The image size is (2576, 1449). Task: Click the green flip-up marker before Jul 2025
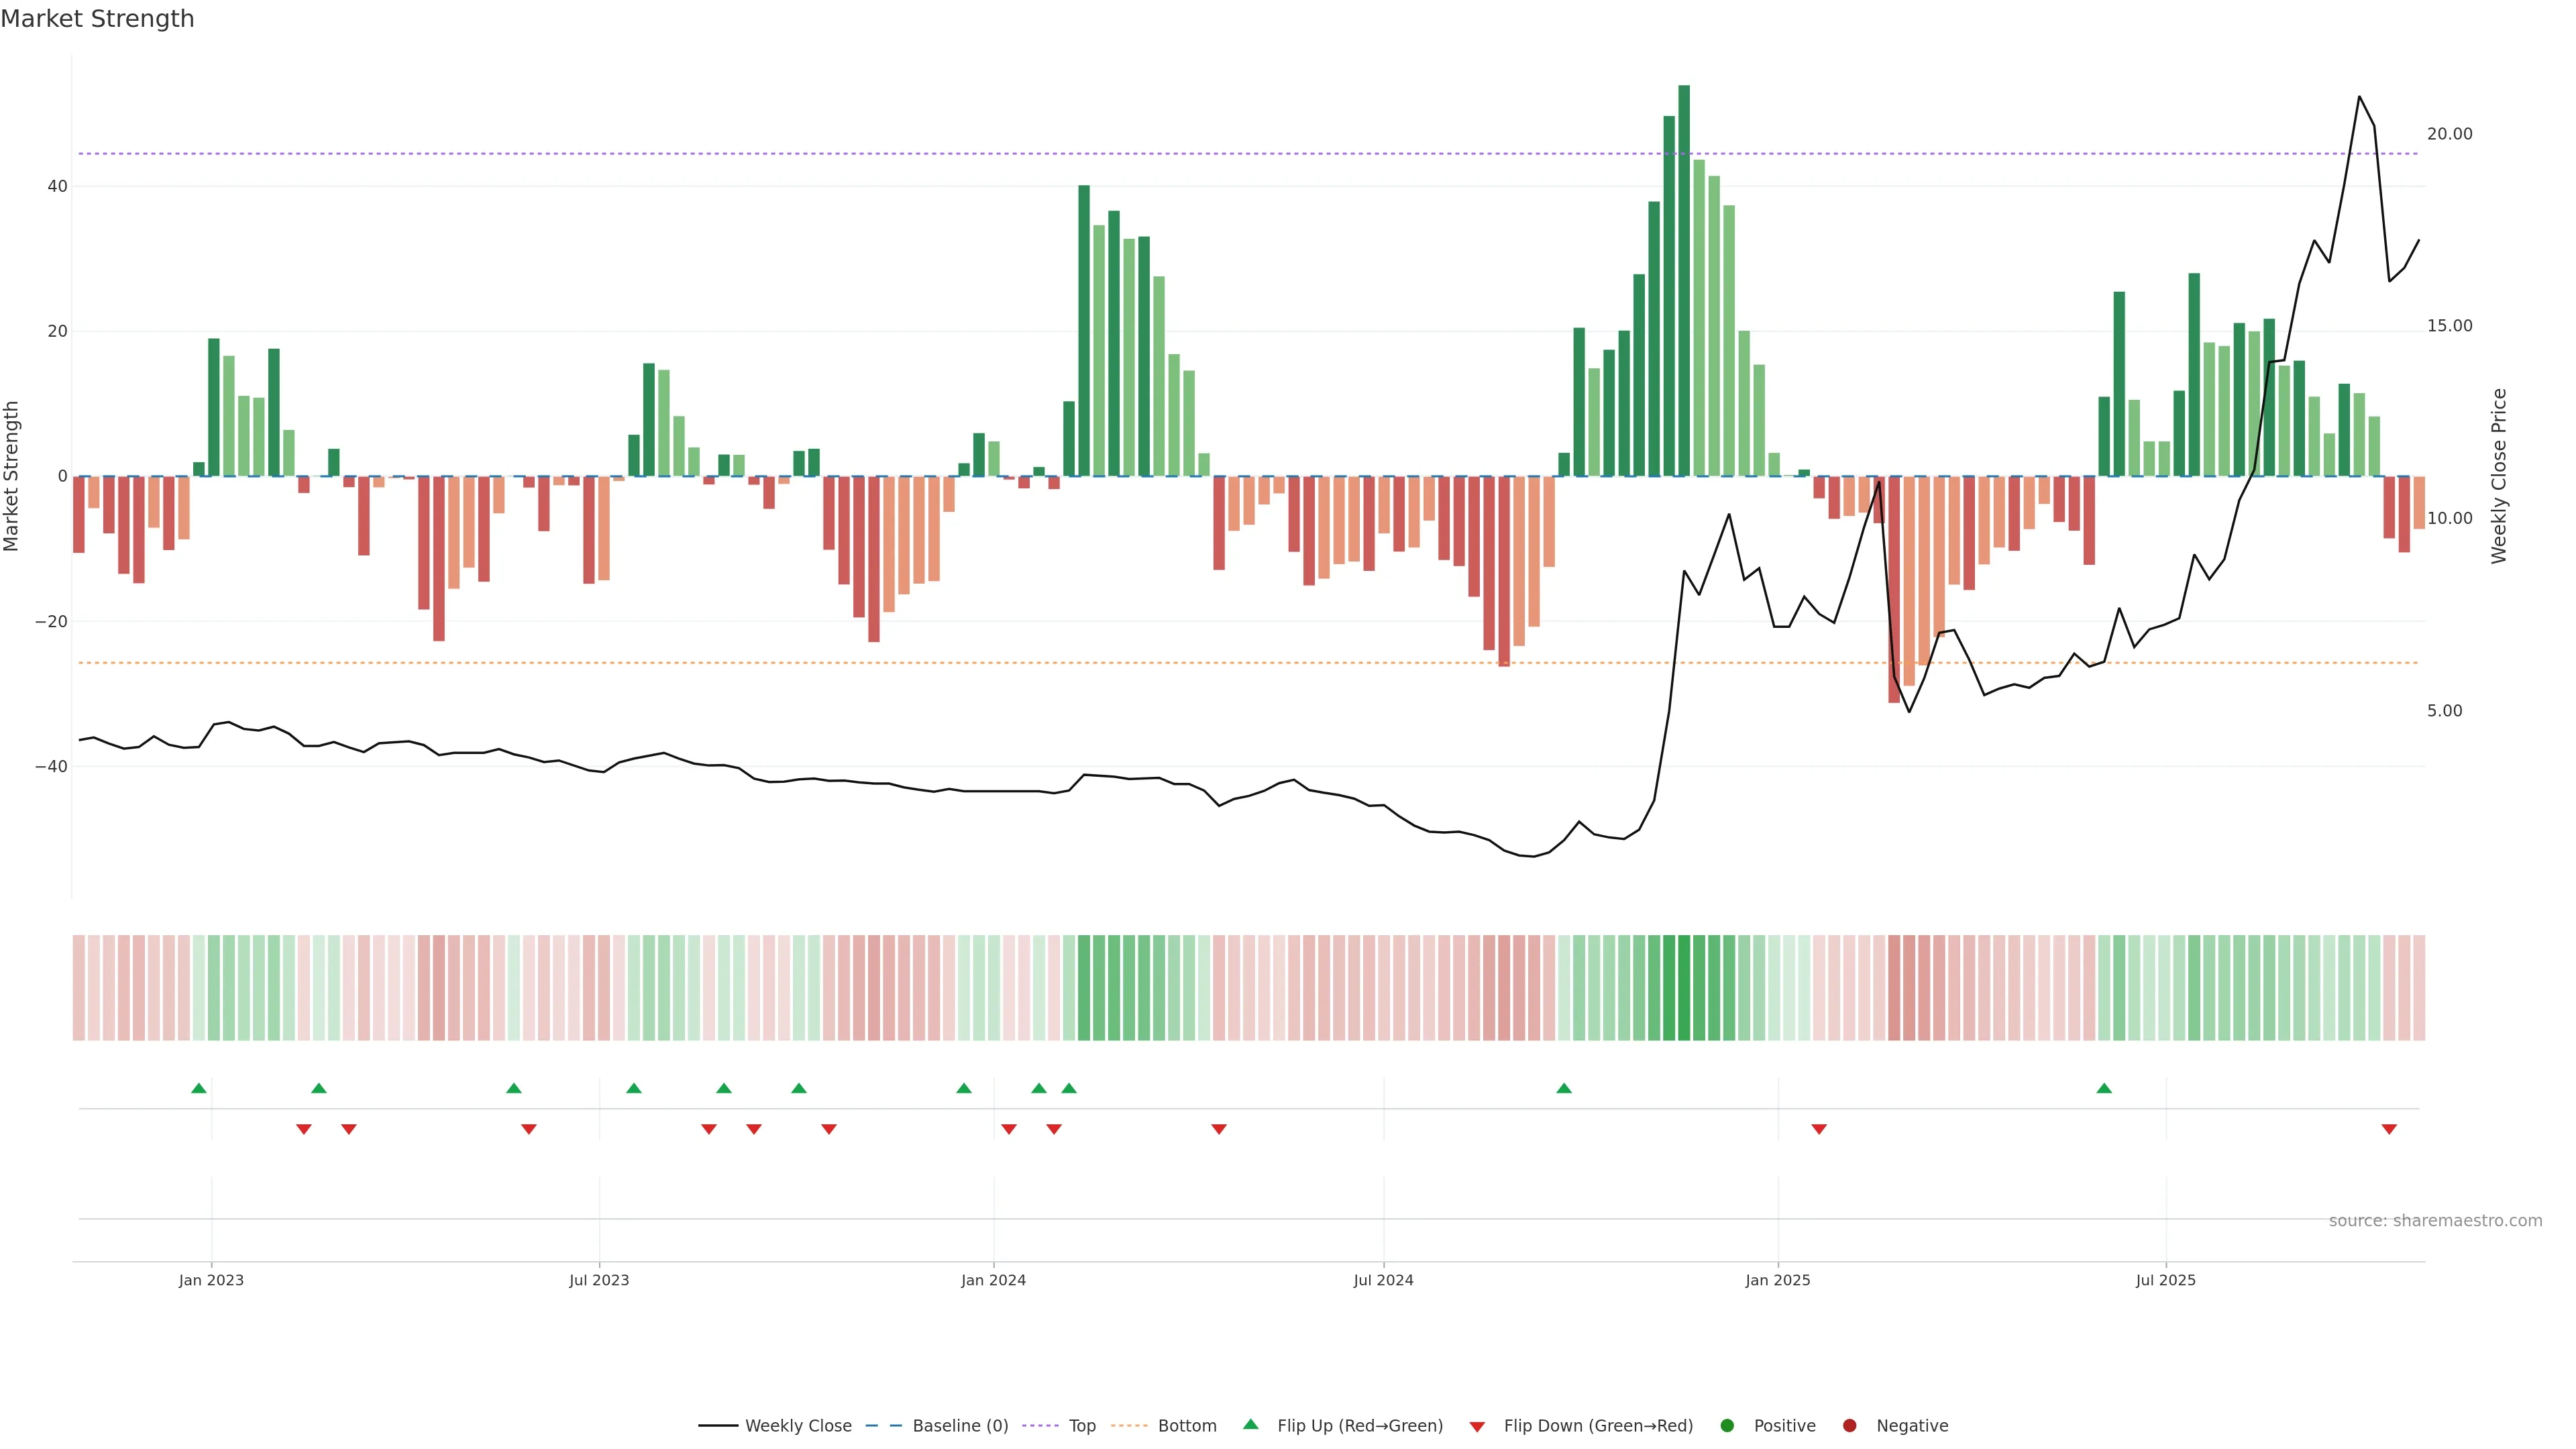2104,1088
